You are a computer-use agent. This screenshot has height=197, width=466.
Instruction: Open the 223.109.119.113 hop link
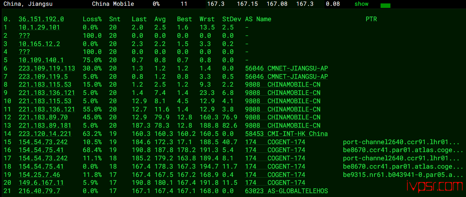pyautogui.click(x=47, y=68)
